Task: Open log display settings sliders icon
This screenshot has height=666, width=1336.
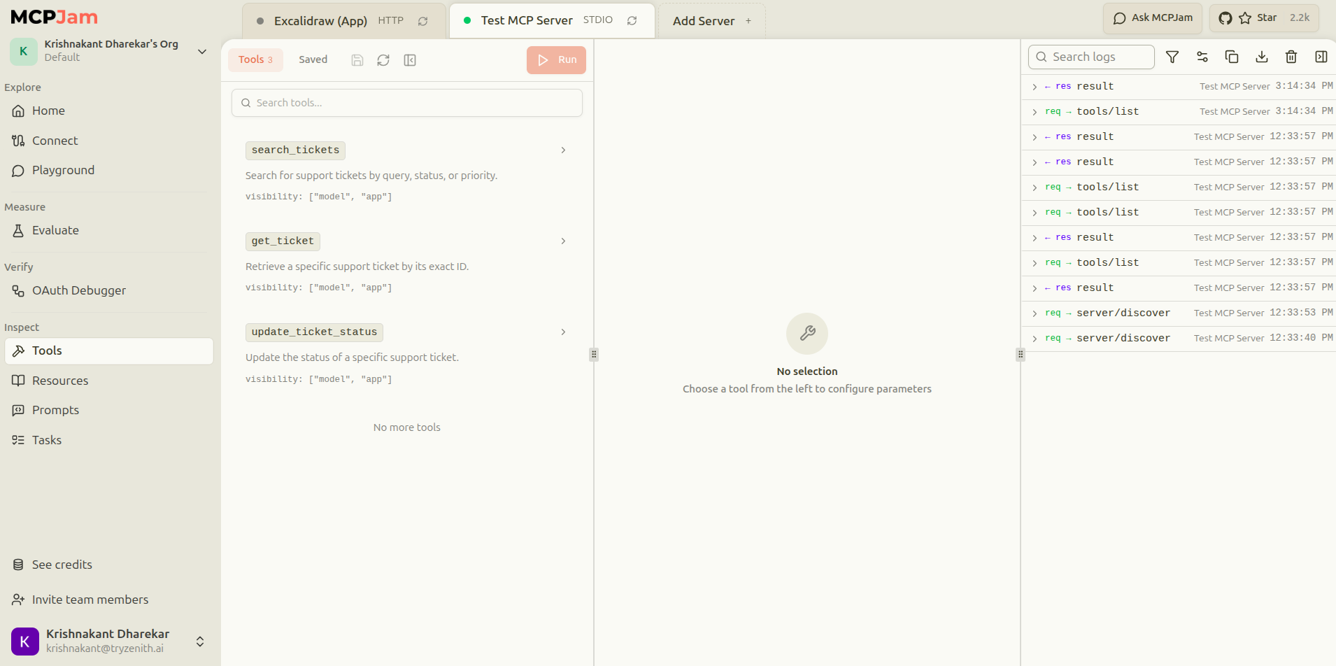Action: (x=1202, y=57)
